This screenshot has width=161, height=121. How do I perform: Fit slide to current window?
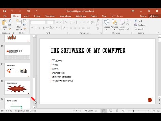(x=159, y=111)
